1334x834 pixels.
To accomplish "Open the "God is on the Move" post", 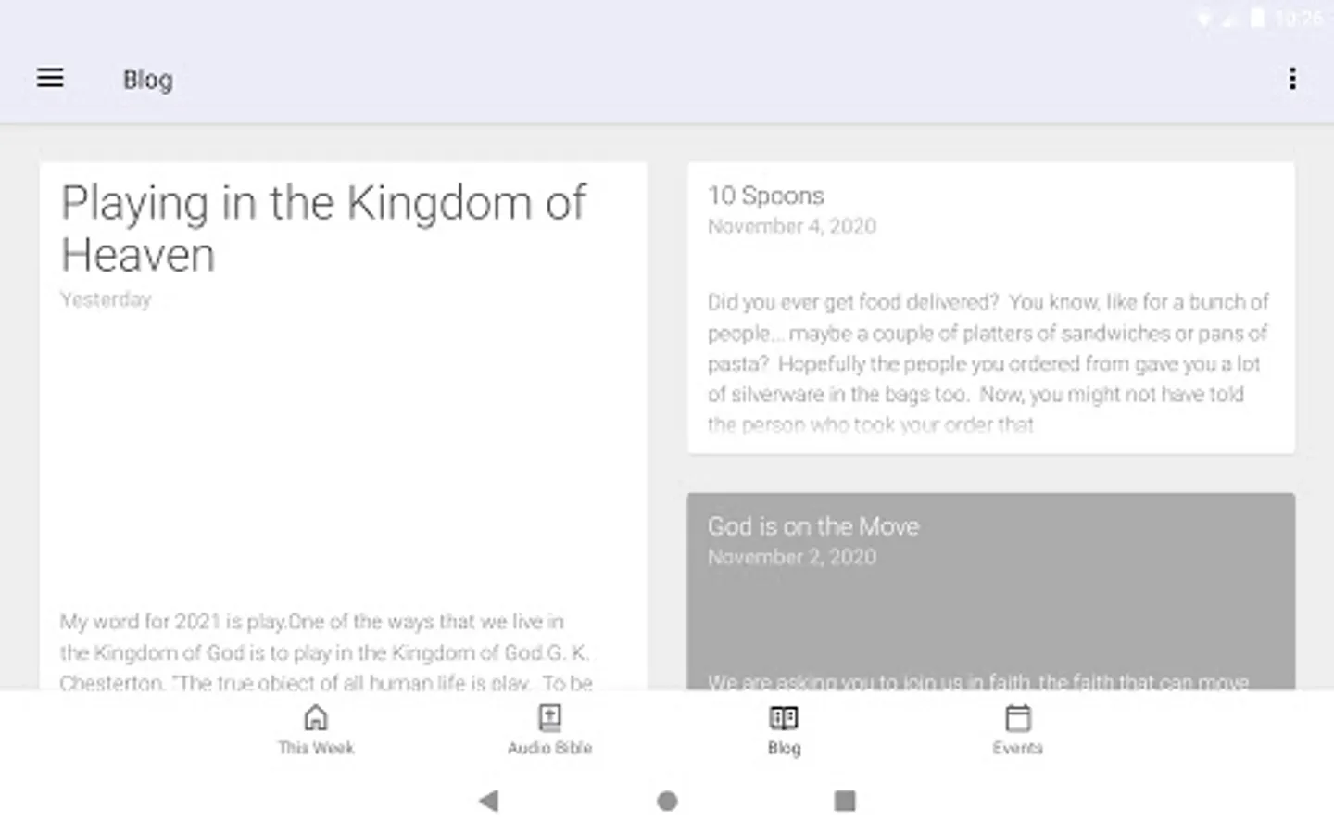I will 813,526.
